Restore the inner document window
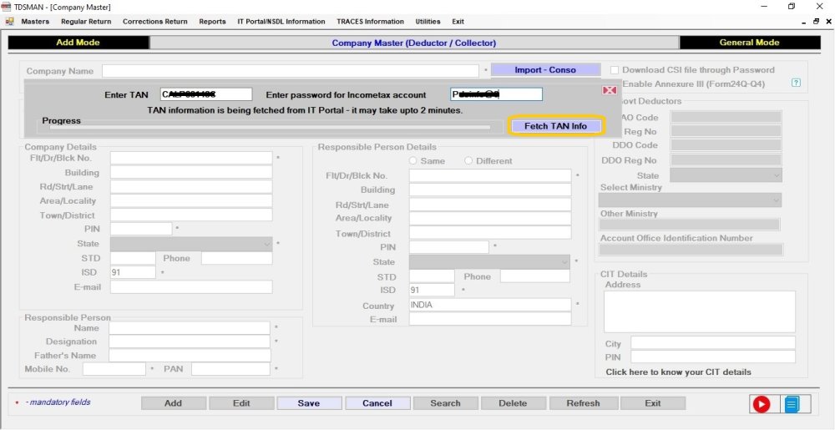Image resolution: width=835 pixels, height=430 pixels. [816, 22]
